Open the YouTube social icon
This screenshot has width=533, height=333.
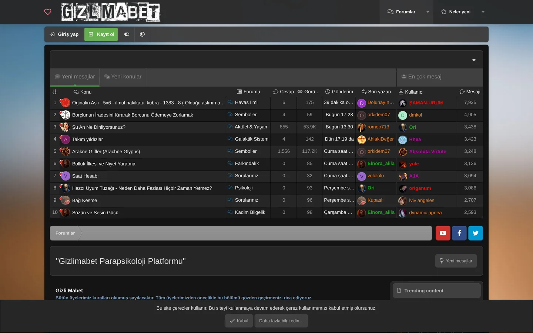(x=443, y=233)
